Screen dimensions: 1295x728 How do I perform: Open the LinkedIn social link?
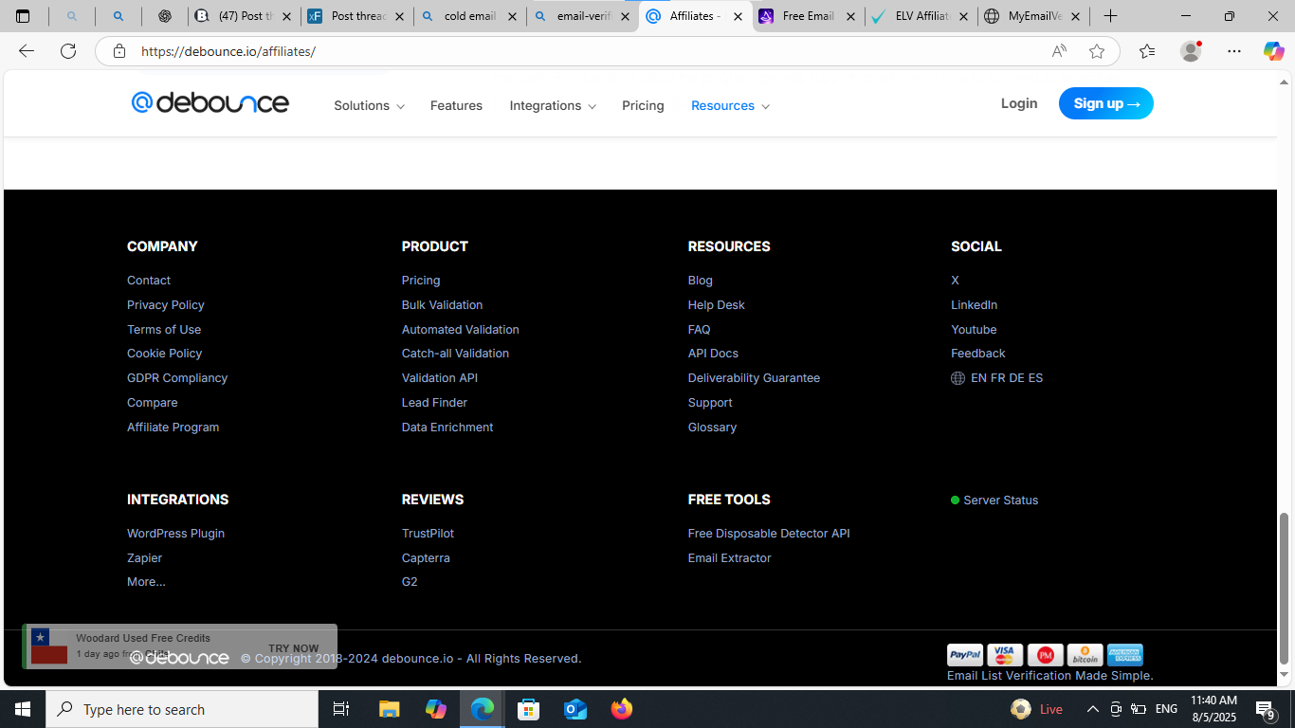tap(974, 305)
